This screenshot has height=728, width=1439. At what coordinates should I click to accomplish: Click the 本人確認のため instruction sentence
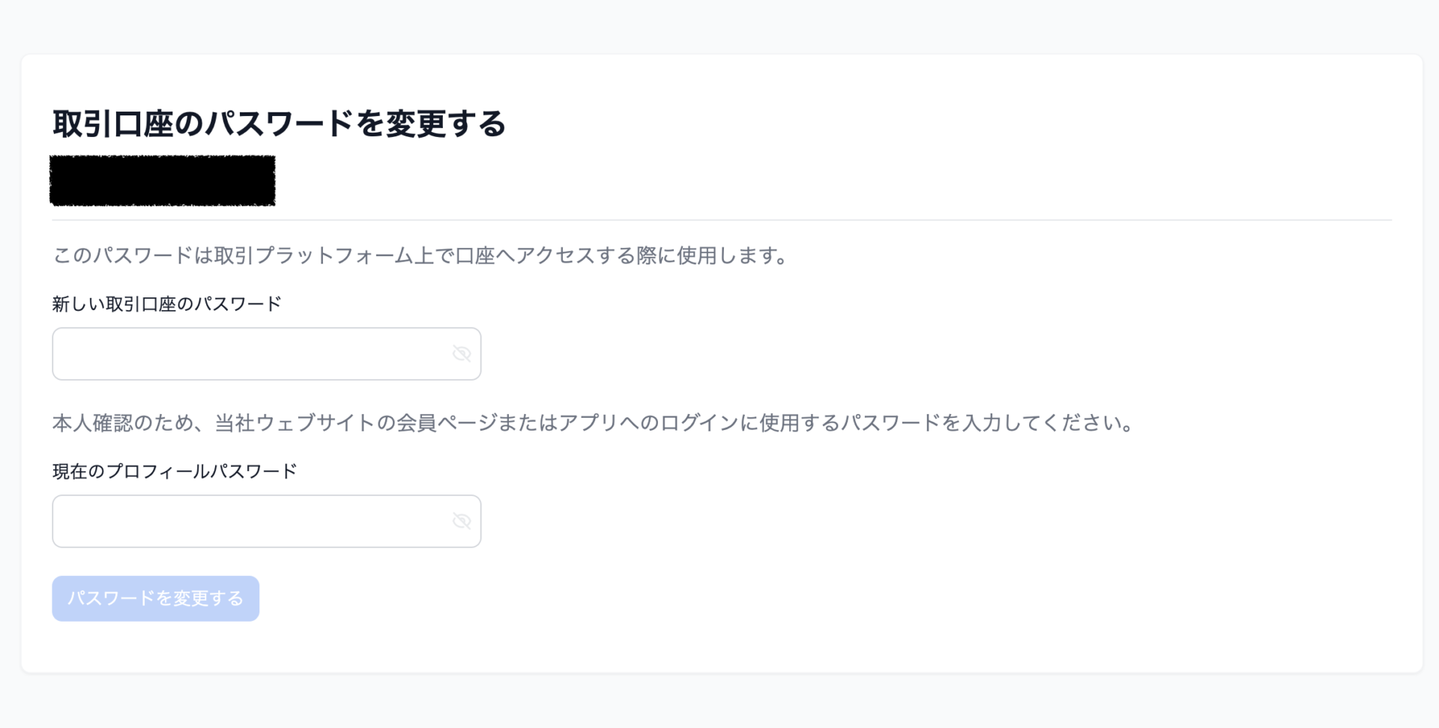click(592, 423)
